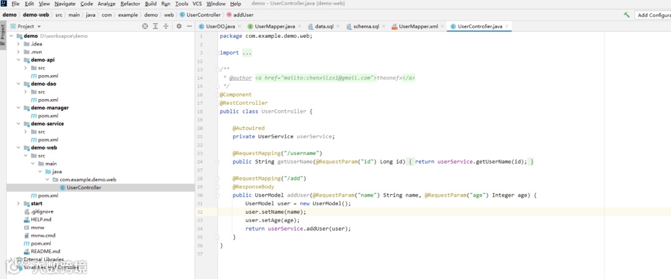Click demo-web in the breadcrumb bar

[x=37, y=15]
